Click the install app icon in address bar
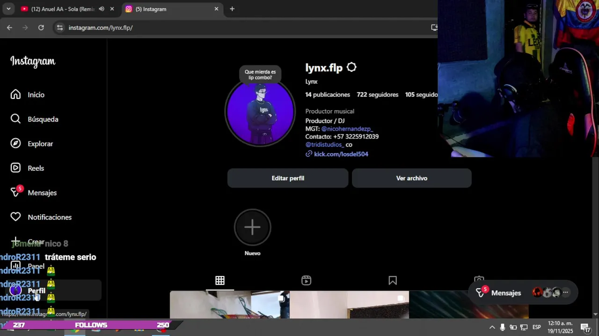Screen dimensions: 599x336 coord(434,28)
